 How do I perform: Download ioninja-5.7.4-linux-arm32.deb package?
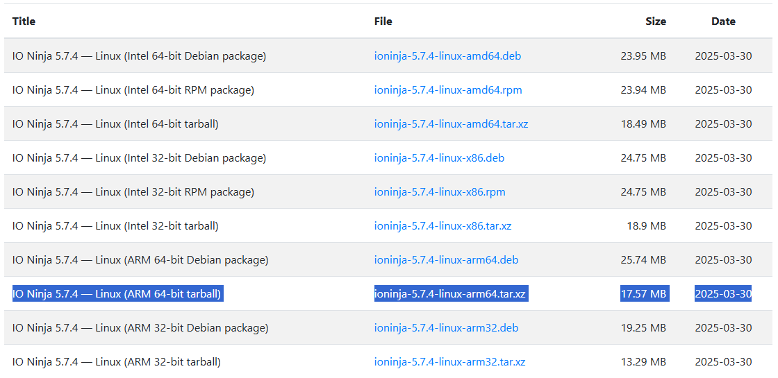click(x=446, y=327)
